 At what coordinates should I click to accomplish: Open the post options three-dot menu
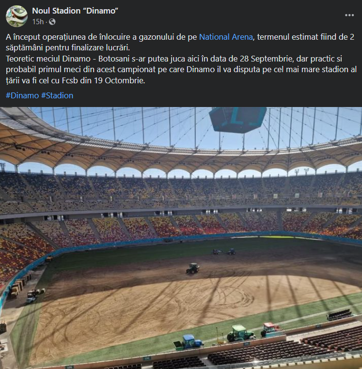click(x=349, y=15)
